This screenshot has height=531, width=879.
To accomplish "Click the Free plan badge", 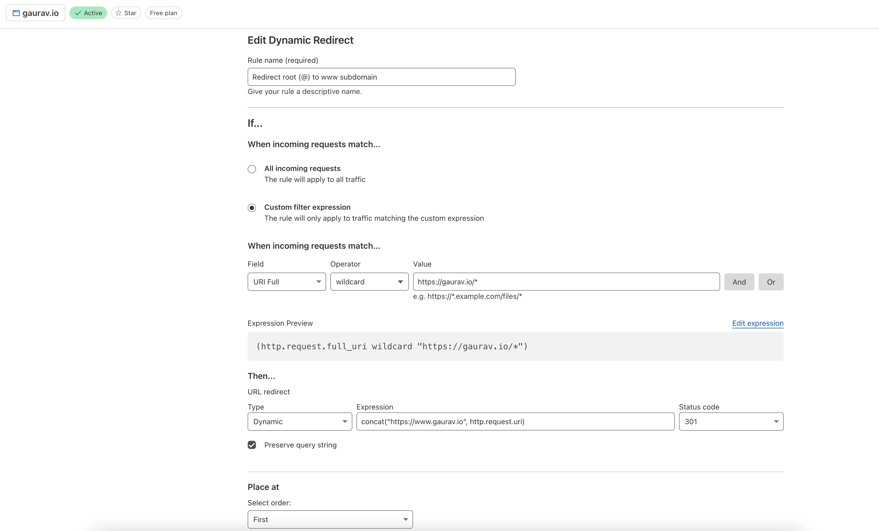I will point(163,13).
